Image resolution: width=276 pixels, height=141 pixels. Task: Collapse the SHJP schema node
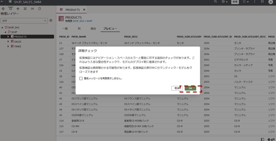click(x=5, y=32)
